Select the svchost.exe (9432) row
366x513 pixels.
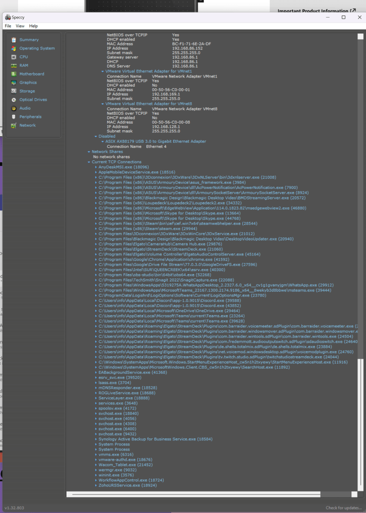point(117,434)
